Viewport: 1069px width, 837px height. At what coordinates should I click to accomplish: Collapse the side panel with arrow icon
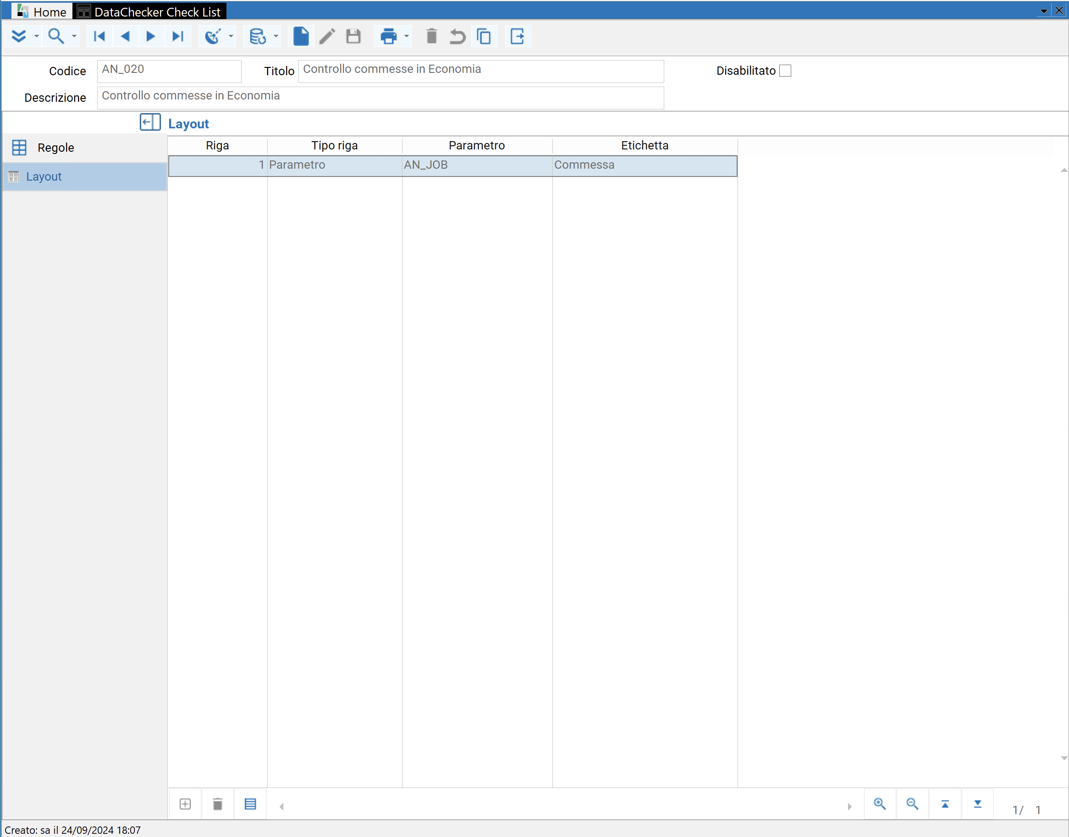click(150, 122)
